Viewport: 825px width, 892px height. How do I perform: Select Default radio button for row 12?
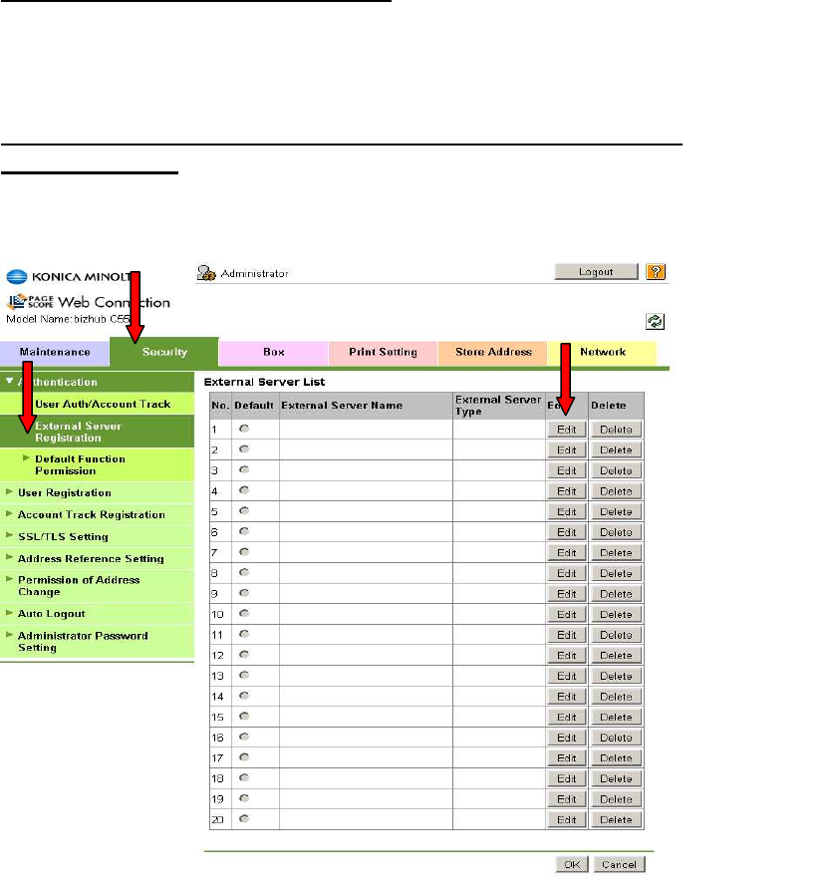(244, 654)
